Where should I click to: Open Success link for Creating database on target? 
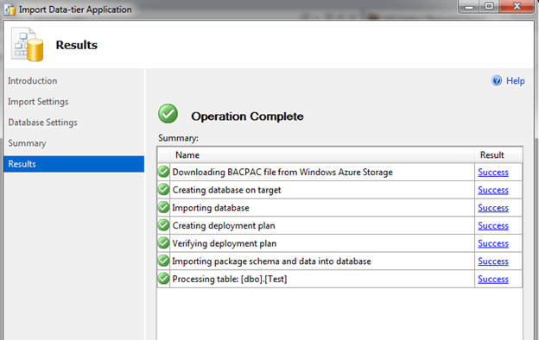tap(493, 190)
